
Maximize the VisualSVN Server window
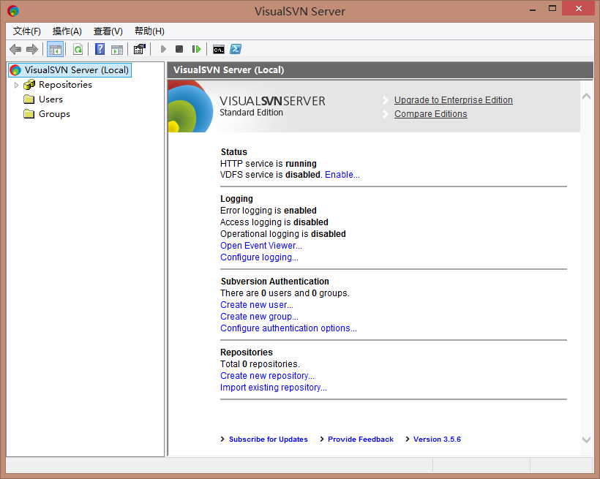click(552, 9)
